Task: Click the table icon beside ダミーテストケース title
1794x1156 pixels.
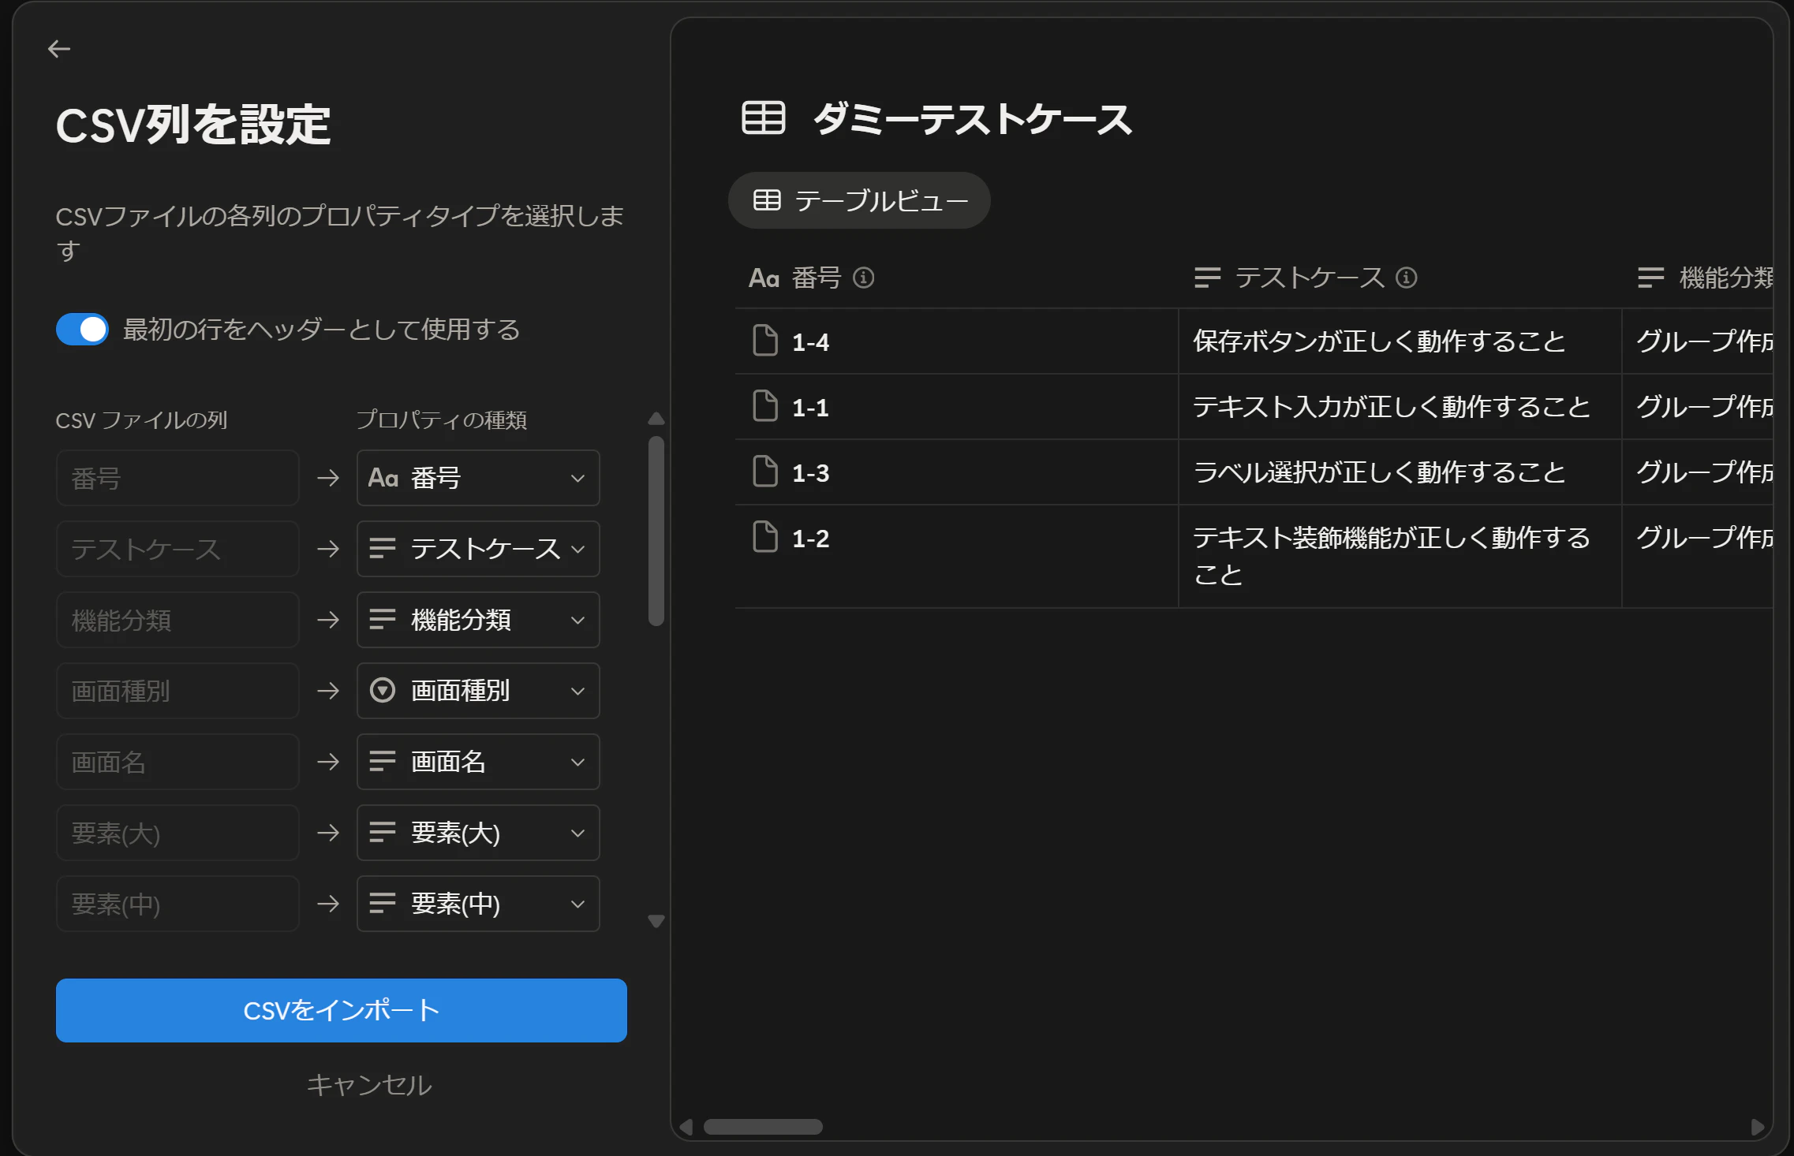Action: point(763,118)
